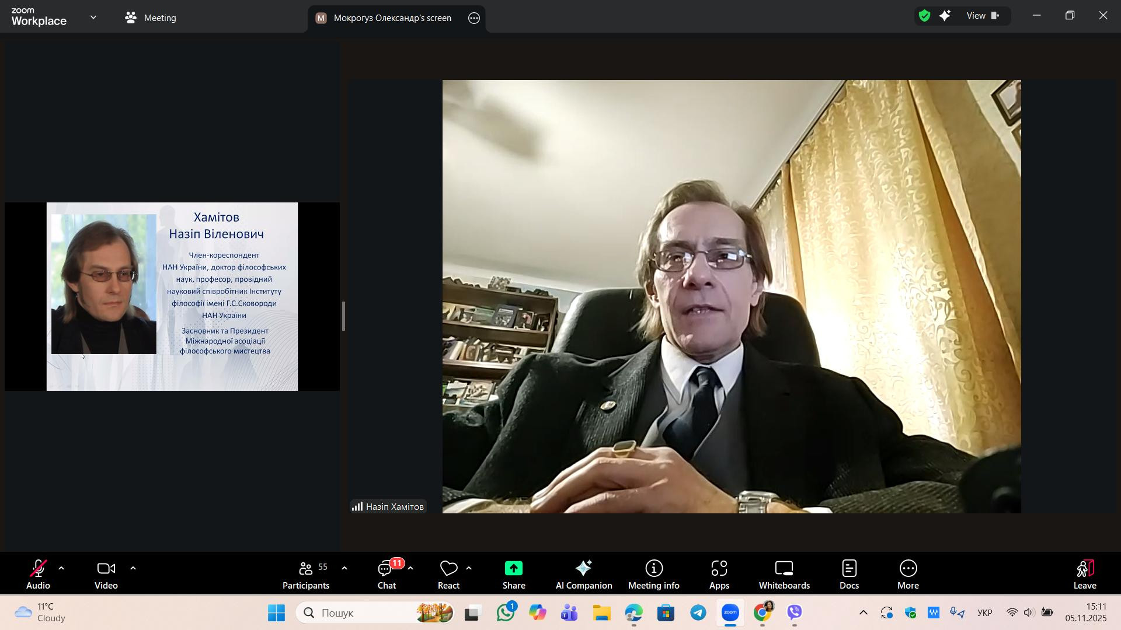Expand video options arrow

pyautogui.click(x=133, y=568)
